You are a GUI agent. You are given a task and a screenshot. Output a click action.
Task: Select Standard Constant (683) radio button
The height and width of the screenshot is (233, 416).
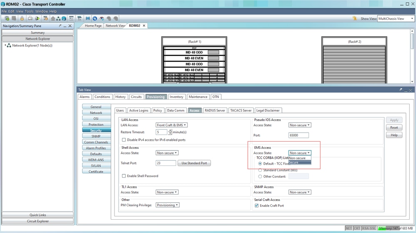[260, 170]
